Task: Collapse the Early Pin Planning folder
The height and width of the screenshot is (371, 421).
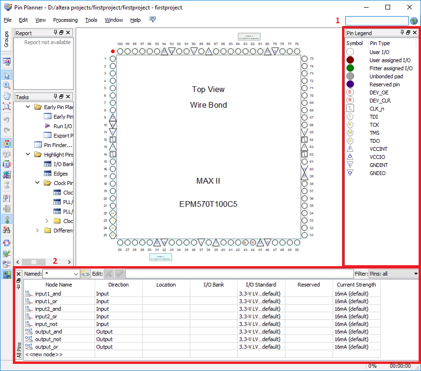Action: pos(28,107)
